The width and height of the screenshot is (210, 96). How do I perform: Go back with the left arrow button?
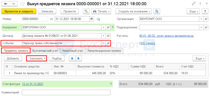(x=6, y=4)
